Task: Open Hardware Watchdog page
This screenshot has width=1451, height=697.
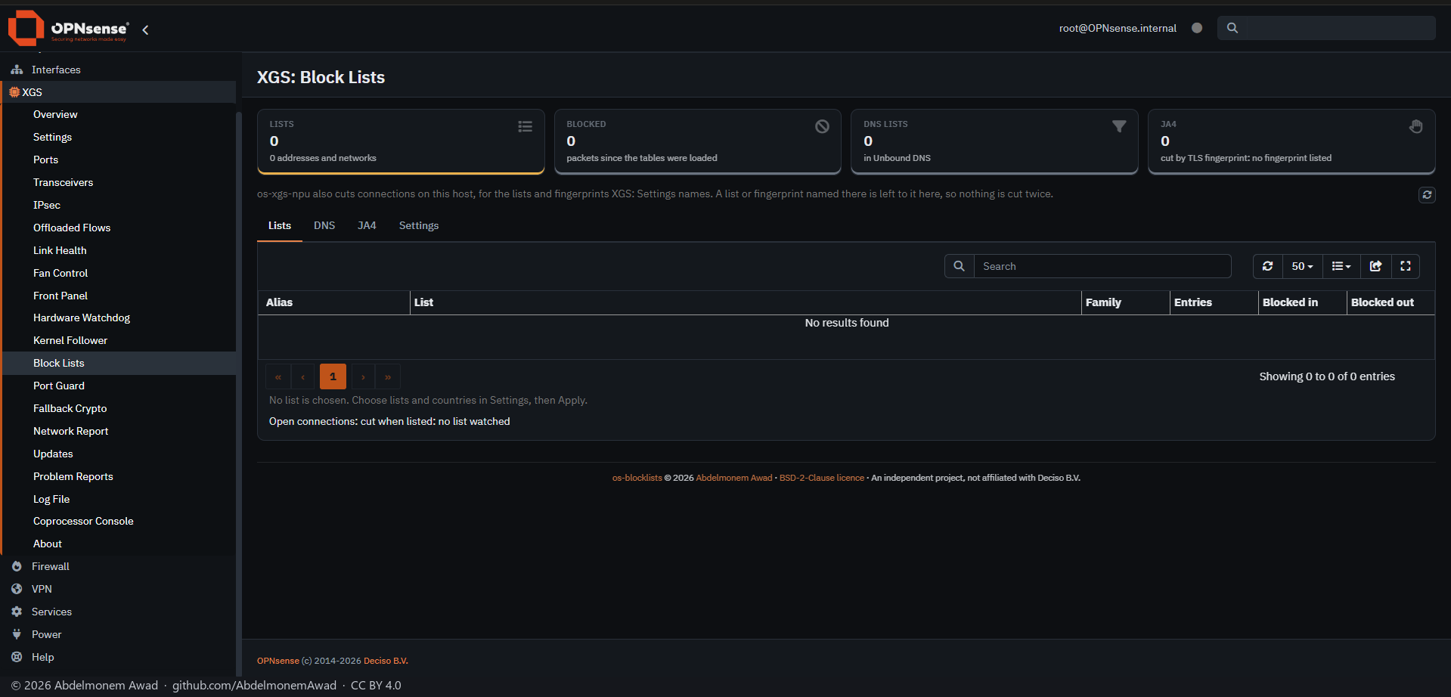Action: tap(82, 318)
